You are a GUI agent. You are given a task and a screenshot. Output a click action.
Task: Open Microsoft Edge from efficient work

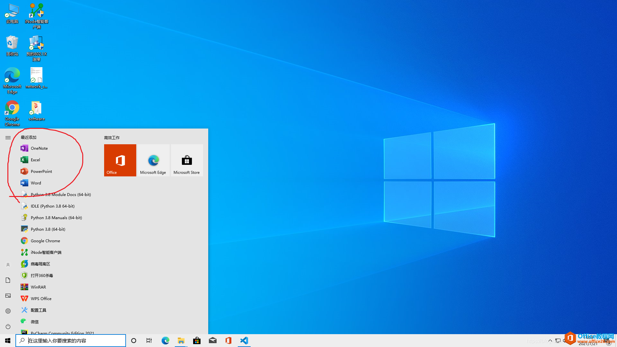(153, 160)
